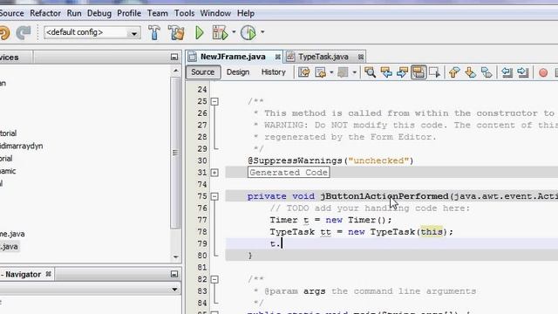The width and height of the screenshot is (558, 314).
Task: Select the Design view button
Action: [x=238, y=72]
